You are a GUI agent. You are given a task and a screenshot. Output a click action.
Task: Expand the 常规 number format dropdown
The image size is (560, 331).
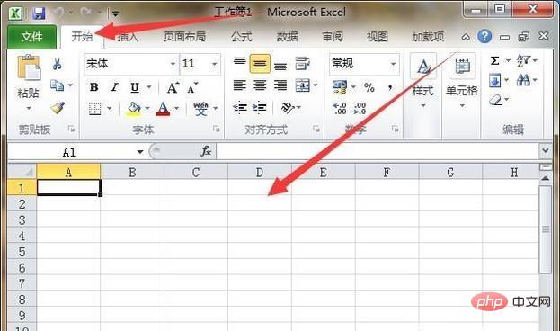[393, 64]
